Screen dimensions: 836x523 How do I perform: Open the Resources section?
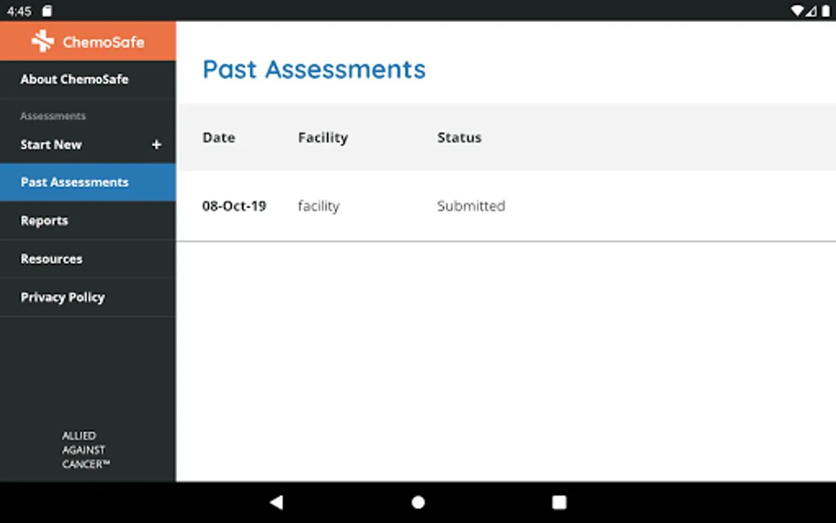(x=88, y=259)
